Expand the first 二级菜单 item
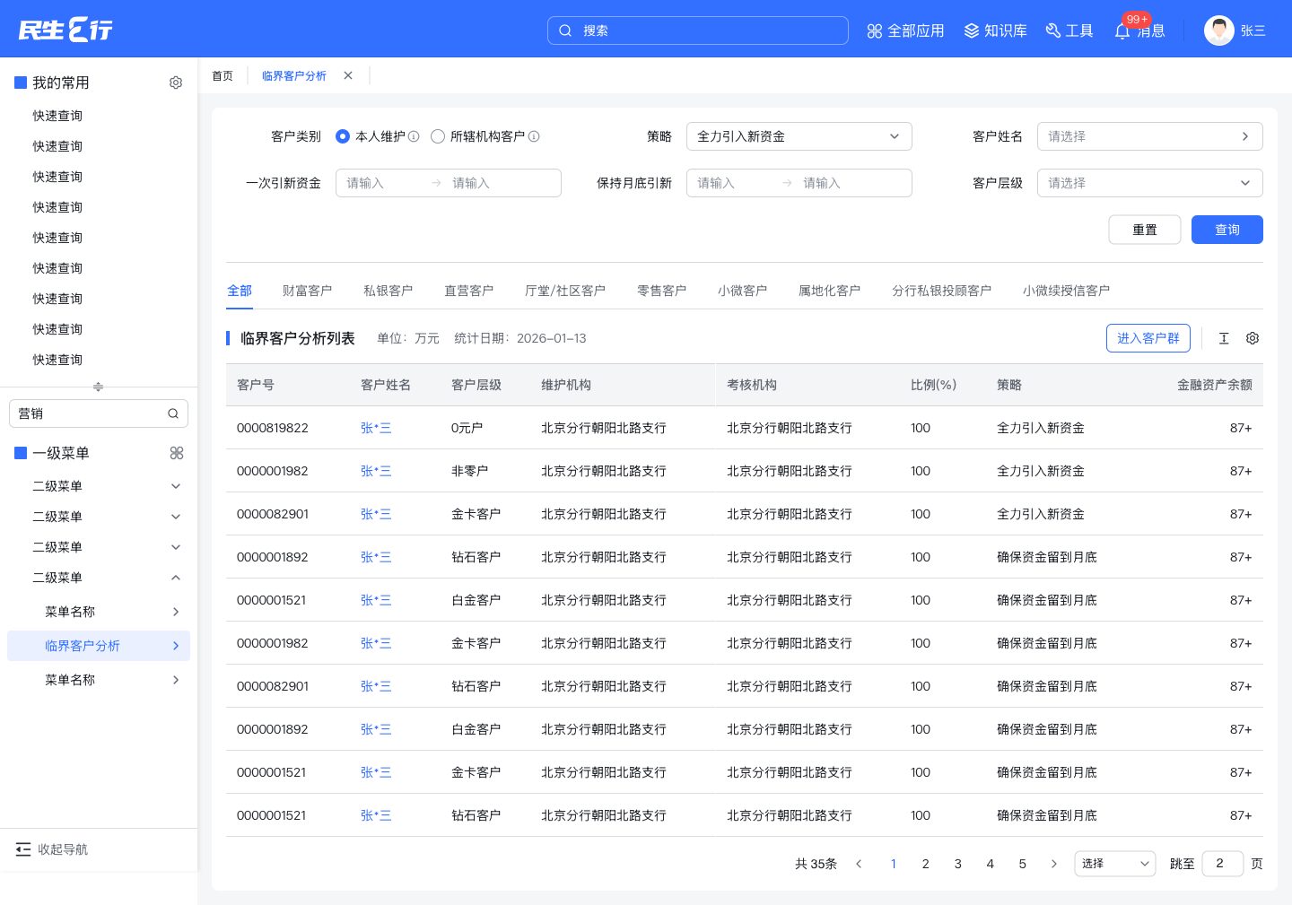The width and height of the screenshot is (1292, 905). [x=176, y=486]
